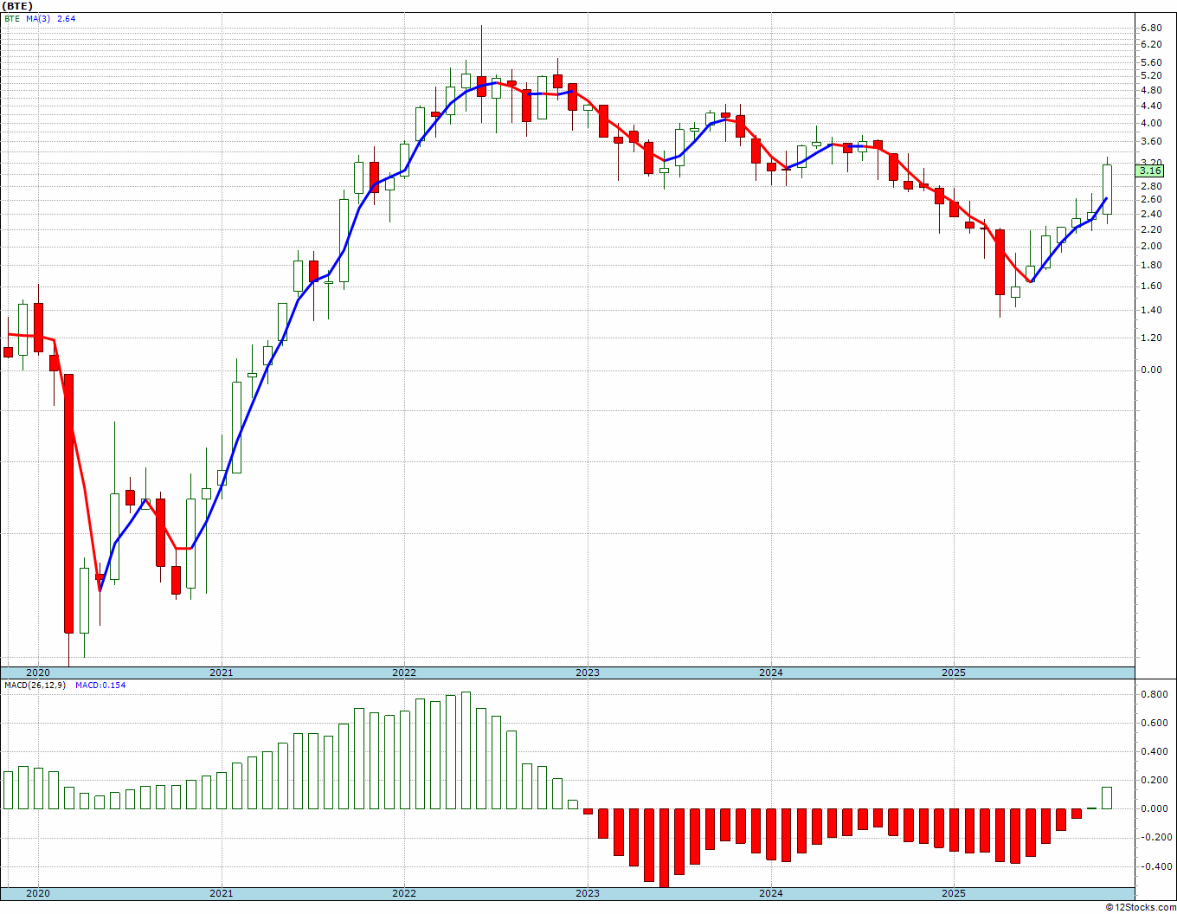Click the 6.20 price axis label
This screenshot has height=914, width=1177.
1150,43
